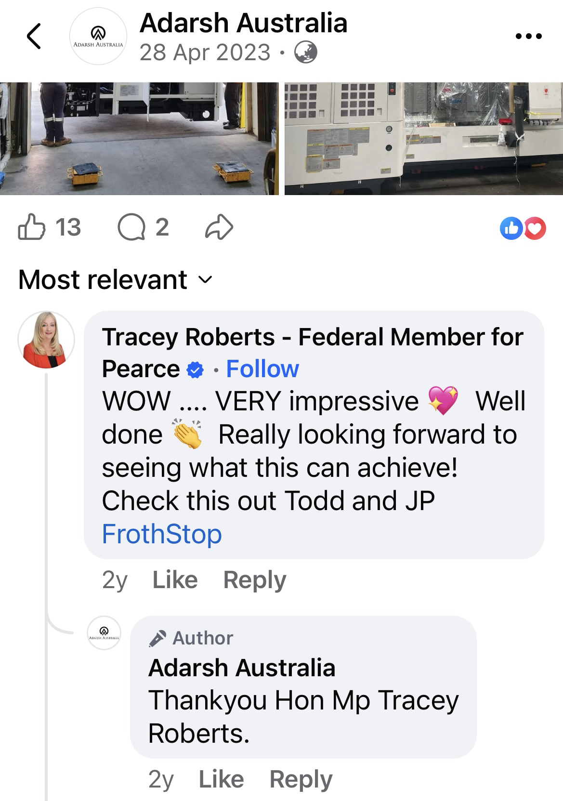Tap the thumbs-up like icon on post
This screenshot has width=563, height=801.
pos(32,227)
